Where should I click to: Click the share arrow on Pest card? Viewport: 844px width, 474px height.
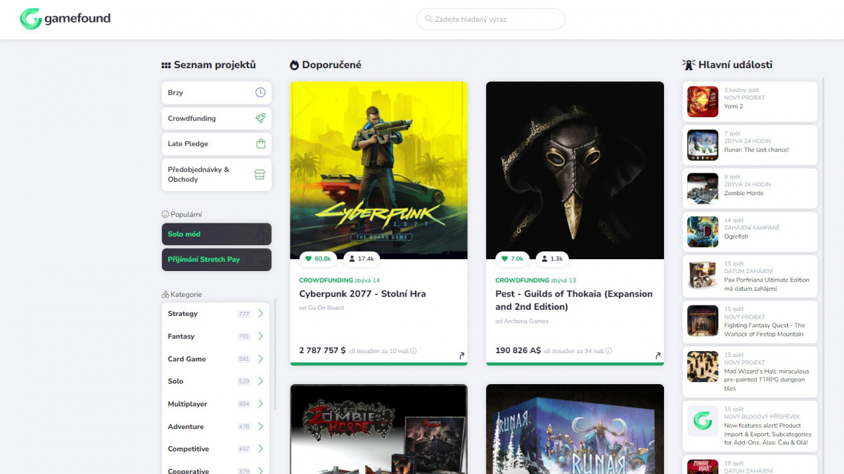tap(658, 356)
